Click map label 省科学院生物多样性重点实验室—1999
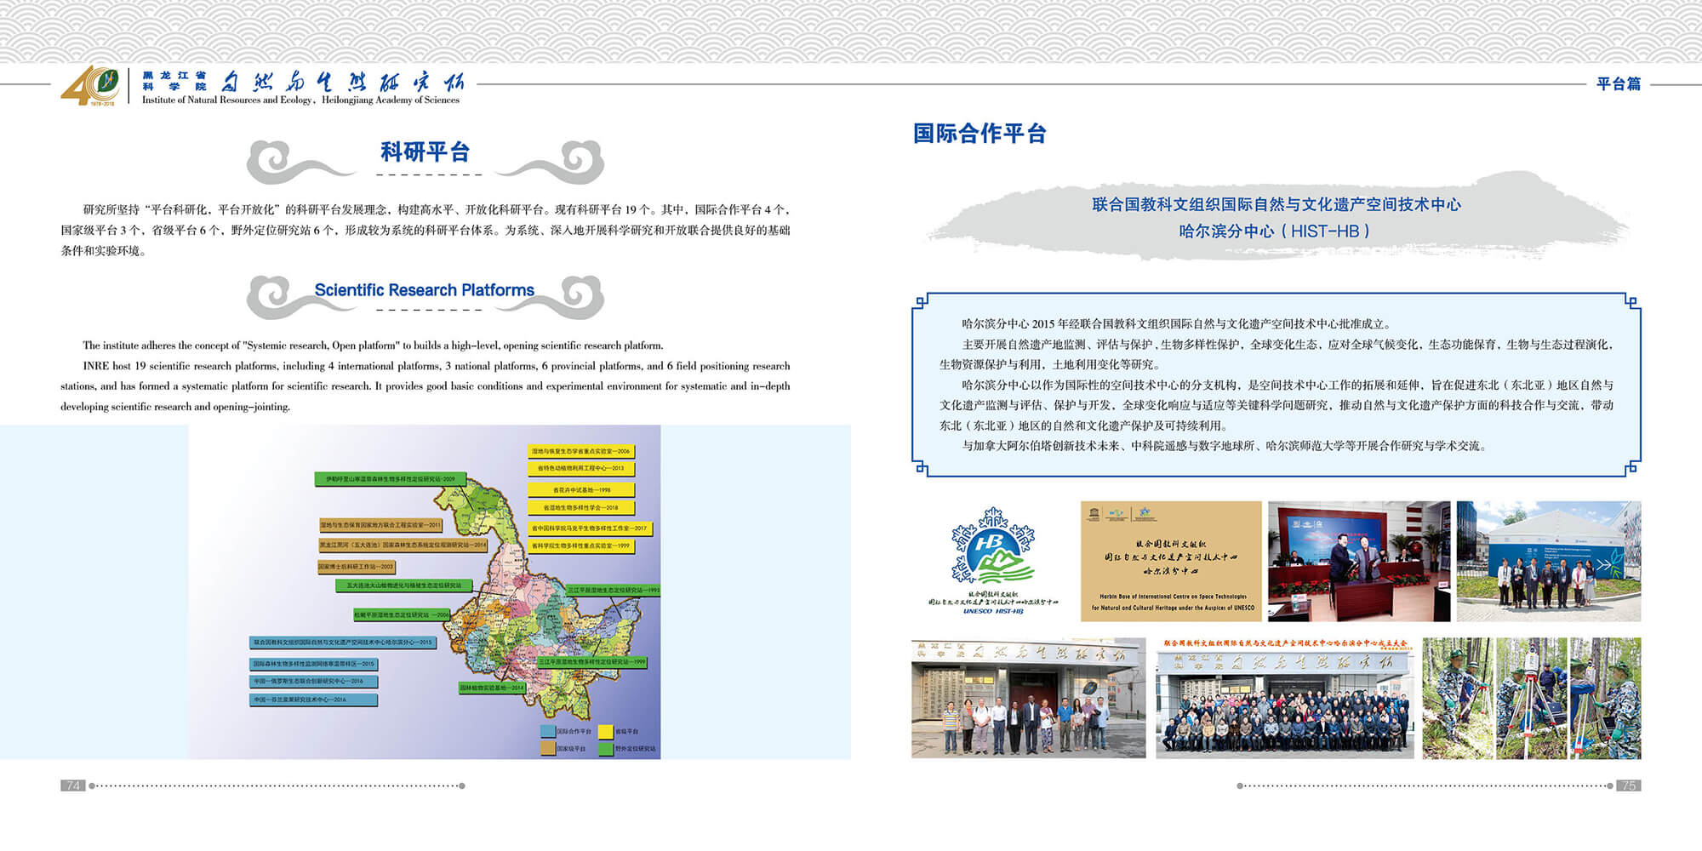 (x=581, y=546)
